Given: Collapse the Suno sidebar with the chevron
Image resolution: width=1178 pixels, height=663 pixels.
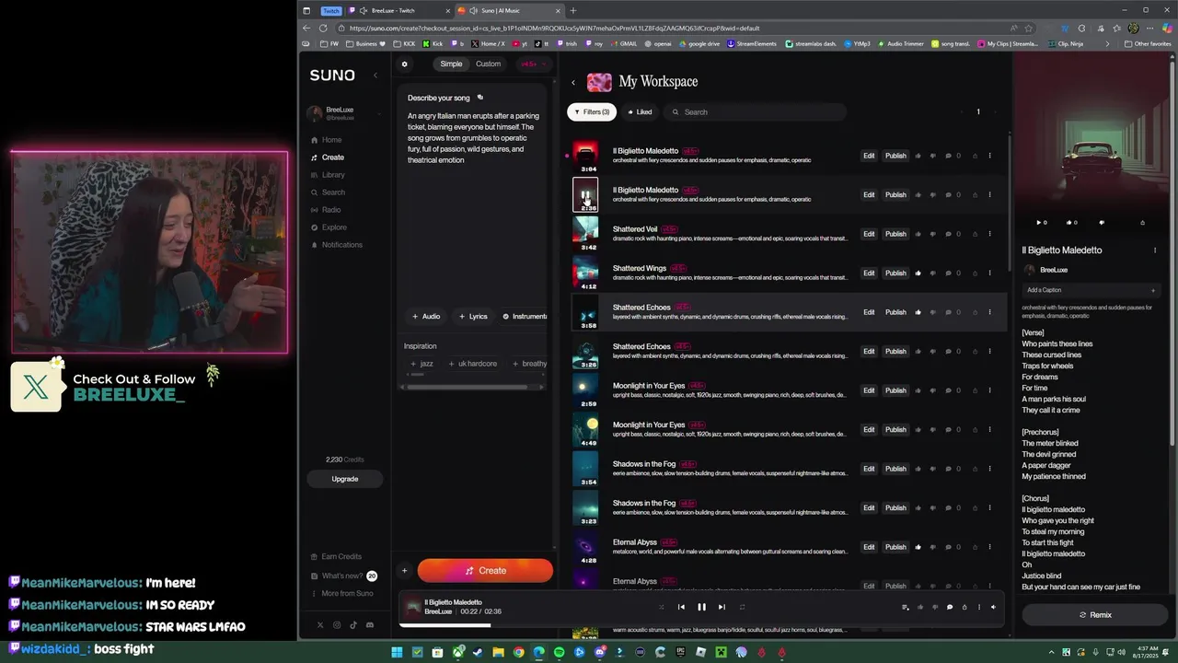Looking at the screenshot, I should (375, 76).
